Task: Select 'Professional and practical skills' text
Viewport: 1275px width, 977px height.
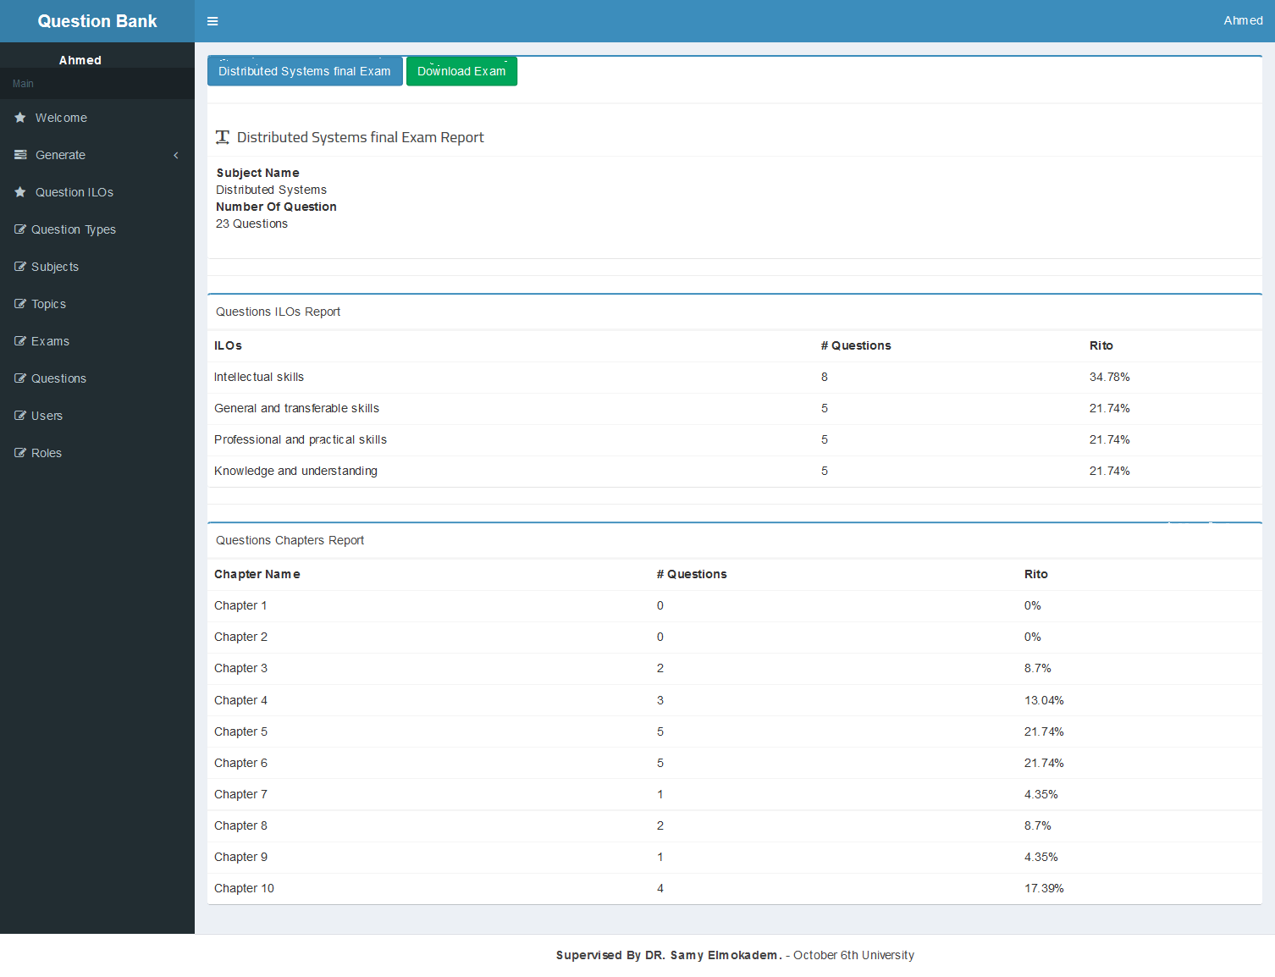Action: 301,439
